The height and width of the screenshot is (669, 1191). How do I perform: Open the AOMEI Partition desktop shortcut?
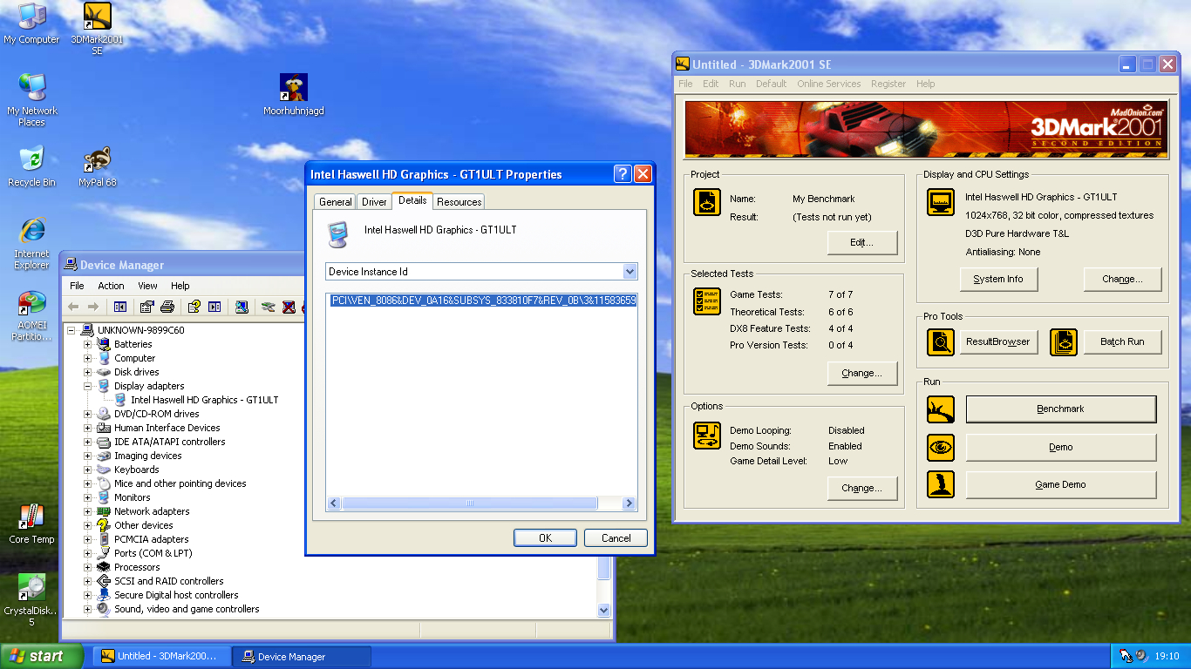(31, 315)
